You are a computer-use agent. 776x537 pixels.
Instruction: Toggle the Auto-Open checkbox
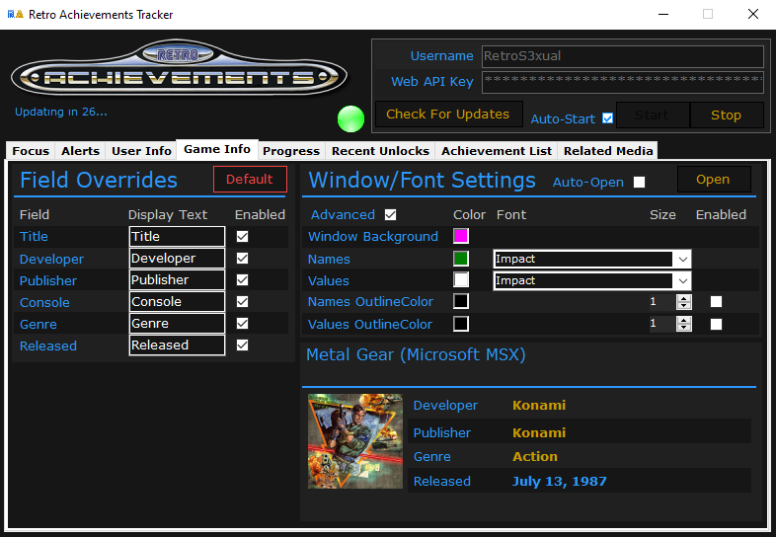[x=640, y=183]
